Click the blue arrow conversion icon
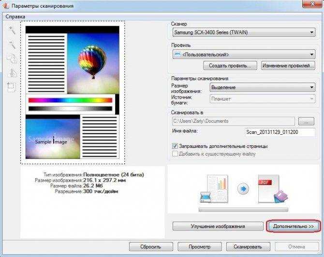 click(243, 189)
